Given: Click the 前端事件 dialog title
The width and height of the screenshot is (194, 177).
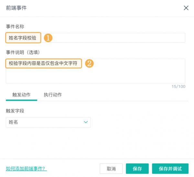Looking at the screenshot, I should tap(16, 8).
